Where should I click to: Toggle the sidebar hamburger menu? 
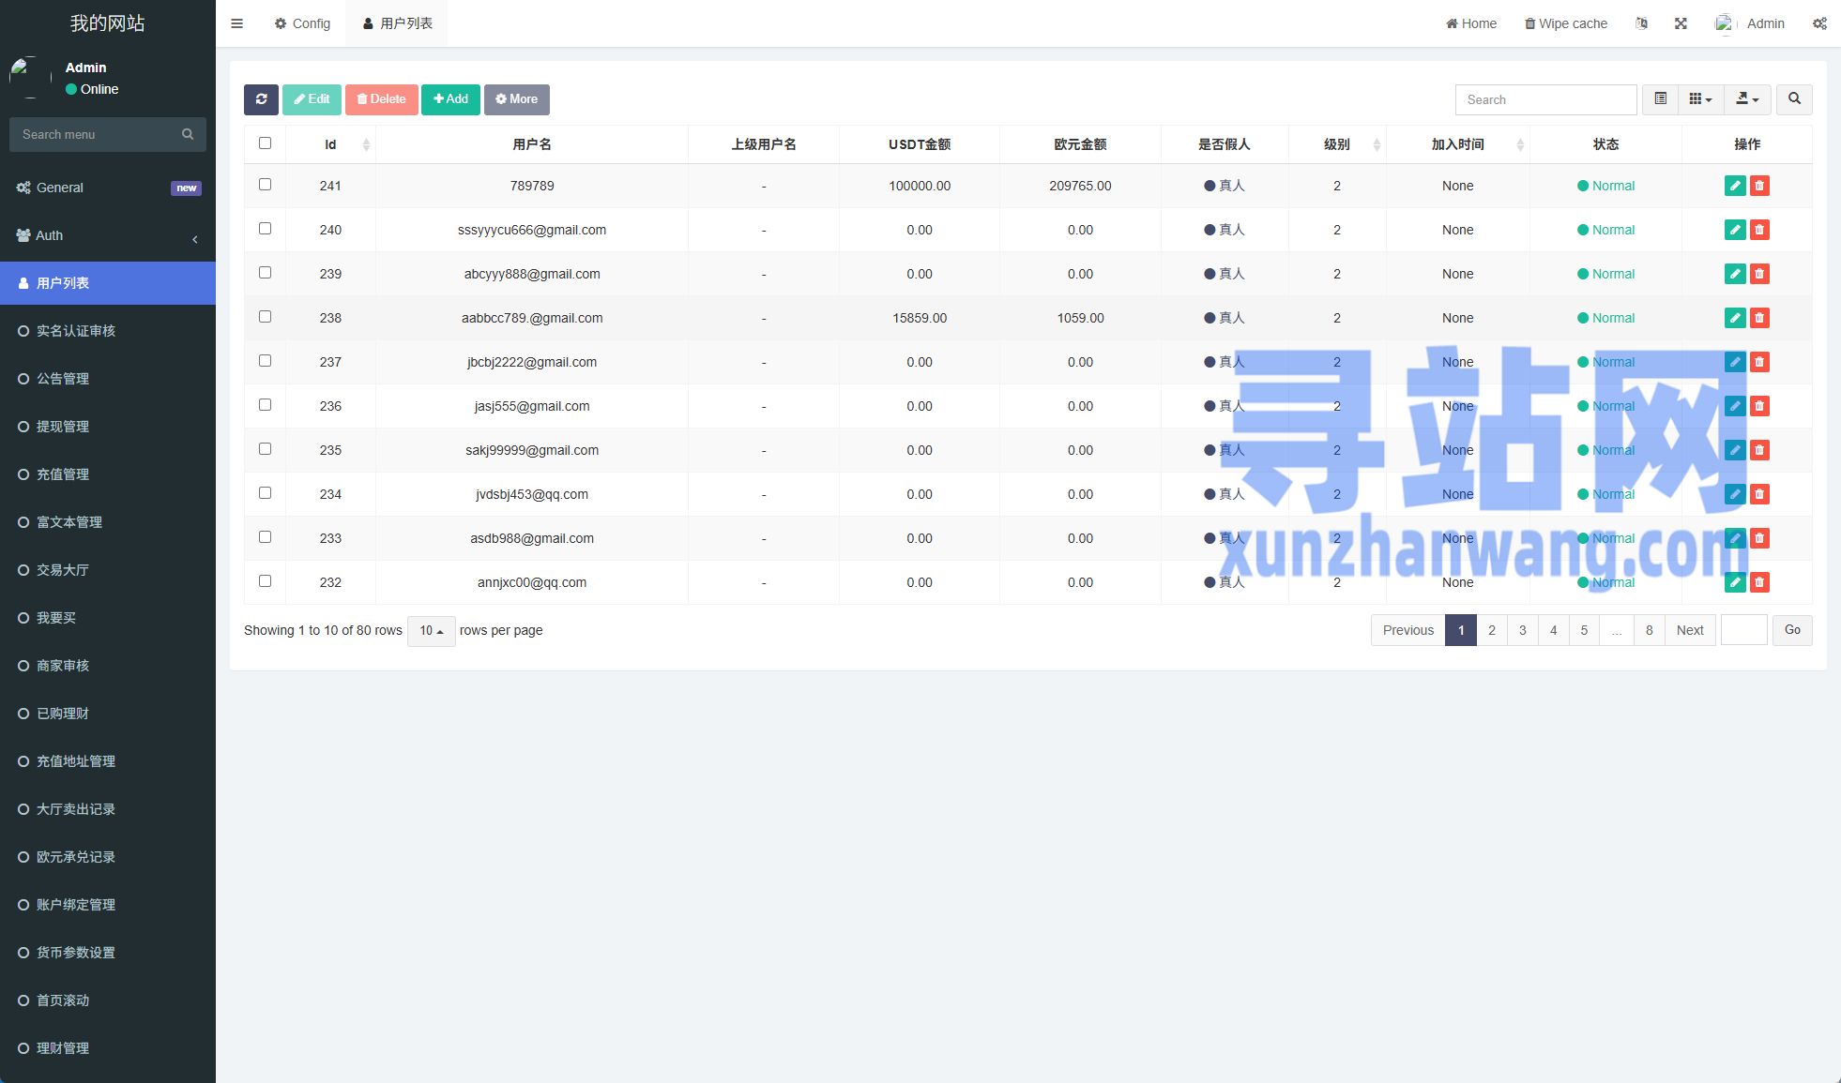pyautogui.click(x=236, y=23)
